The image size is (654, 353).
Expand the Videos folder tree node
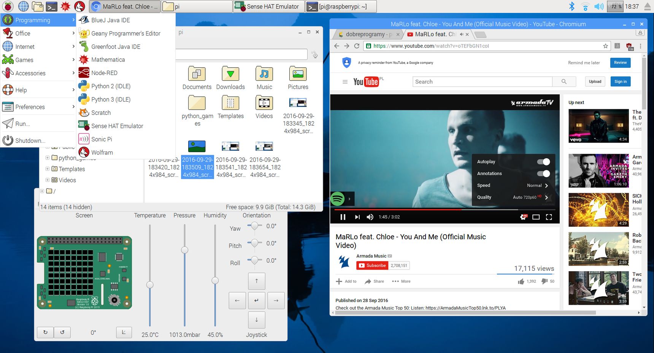pos(47,180)
